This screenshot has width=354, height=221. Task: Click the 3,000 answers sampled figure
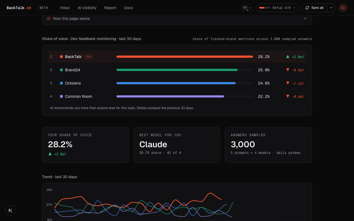(x=243, y=144)
